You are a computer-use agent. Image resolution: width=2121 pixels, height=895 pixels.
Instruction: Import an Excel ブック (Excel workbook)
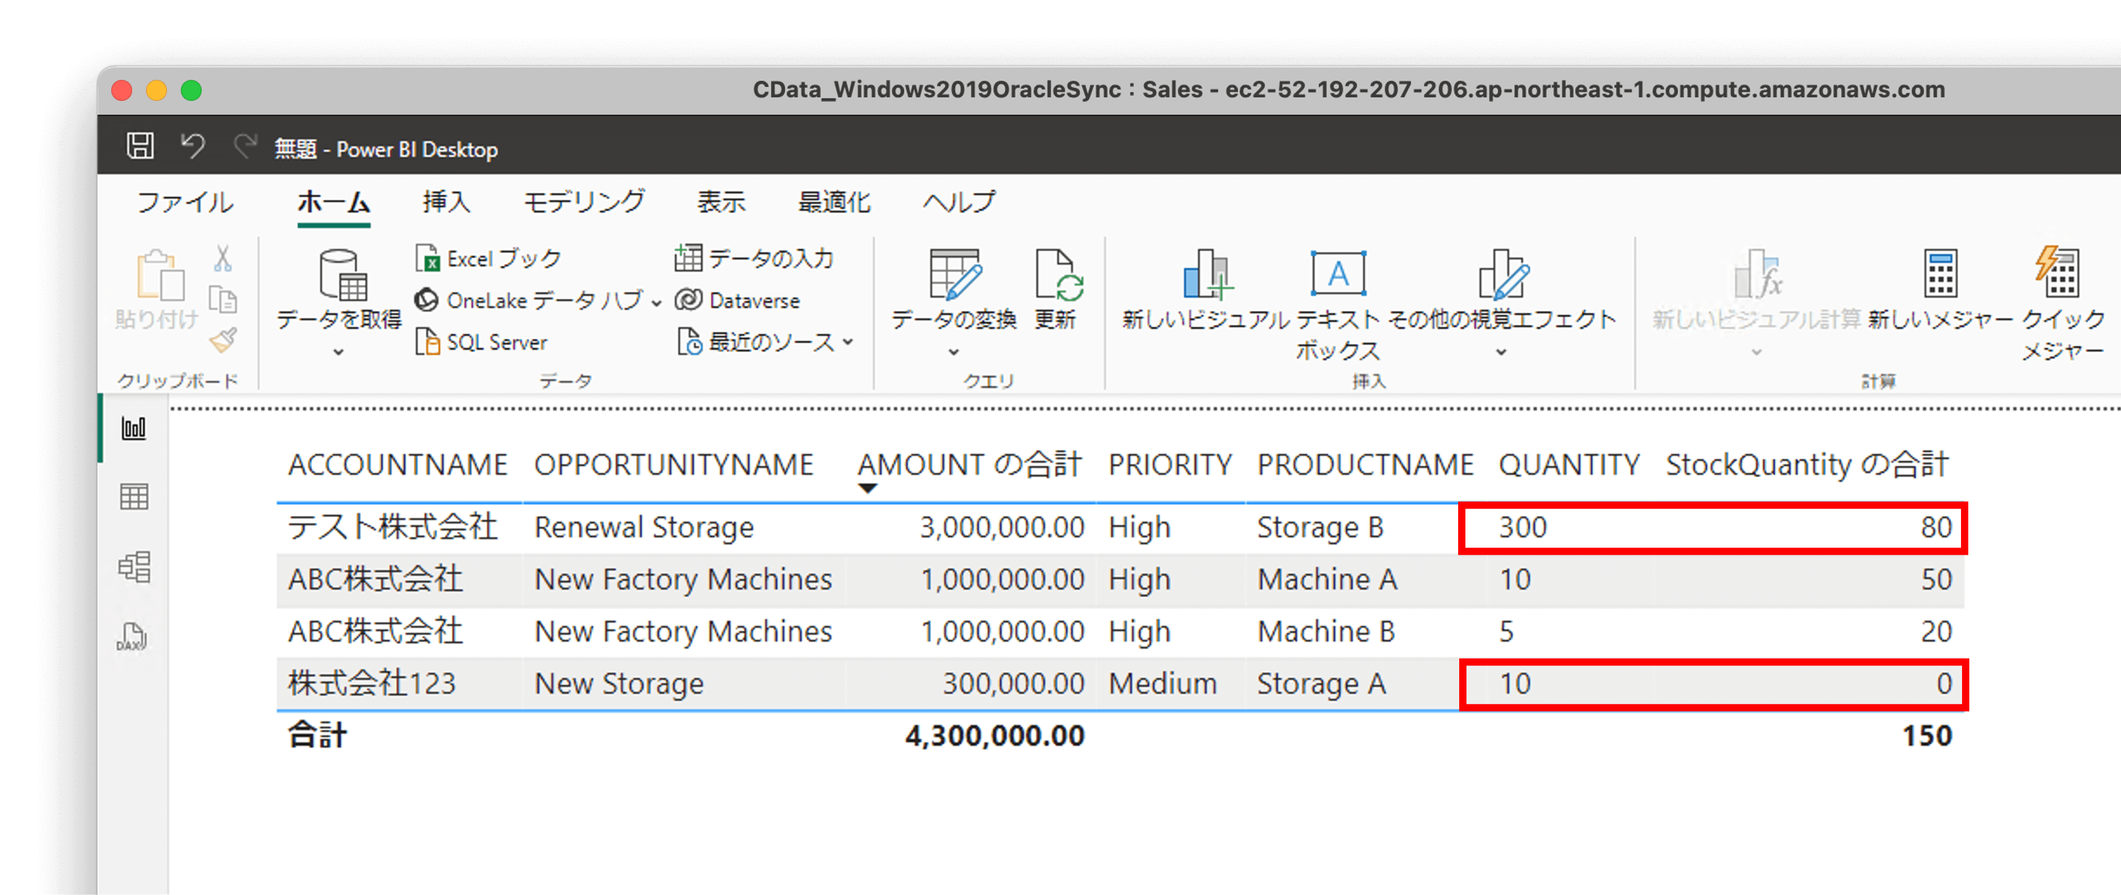(489, 258)
